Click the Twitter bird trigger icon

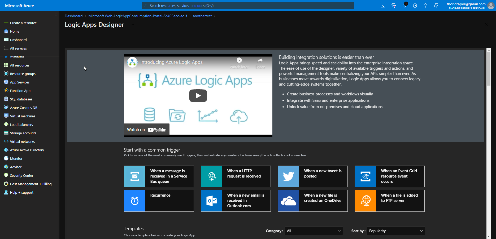coord(289,176)
